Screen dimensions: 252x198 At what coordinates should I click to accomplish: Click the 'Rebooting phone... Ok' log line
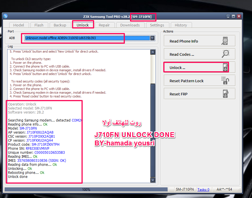click(x=26, y=172)
